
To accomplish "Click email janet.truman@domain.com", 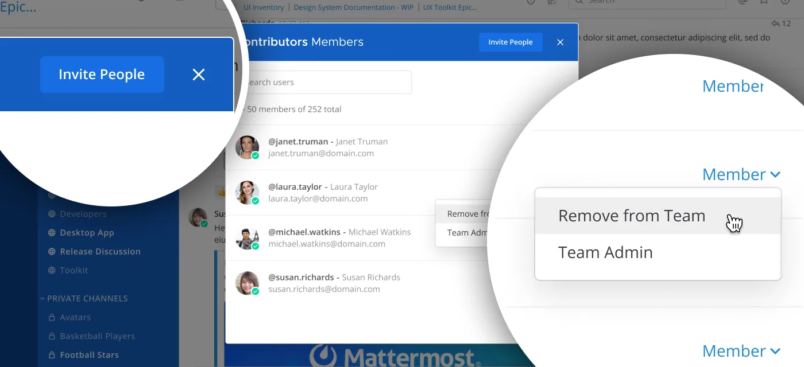I will (321, 154).
